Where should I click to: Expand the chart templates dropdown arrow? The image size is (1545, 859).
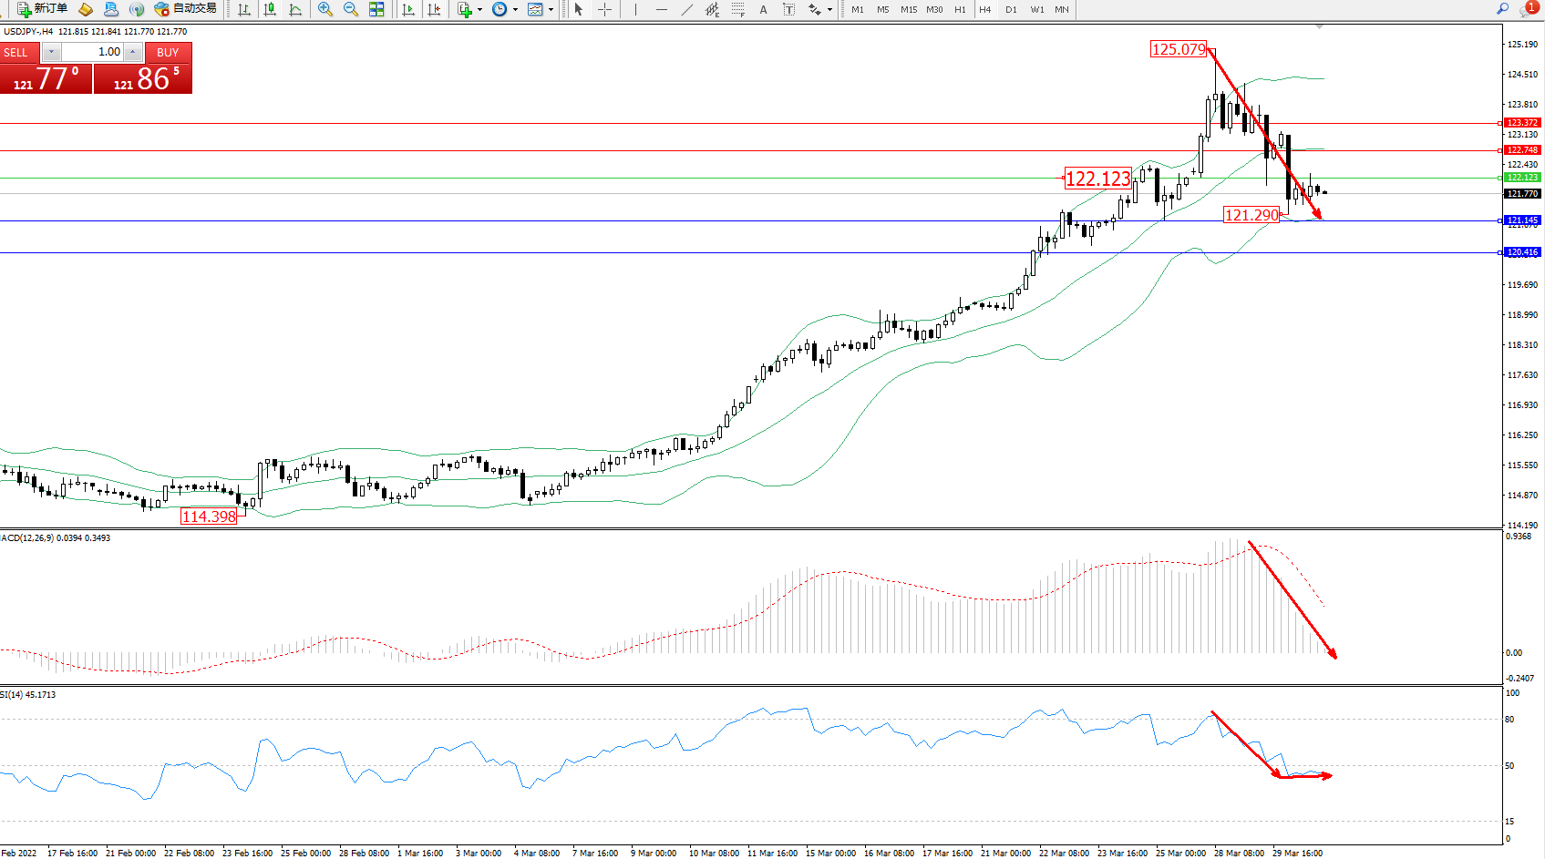point(551,9)
